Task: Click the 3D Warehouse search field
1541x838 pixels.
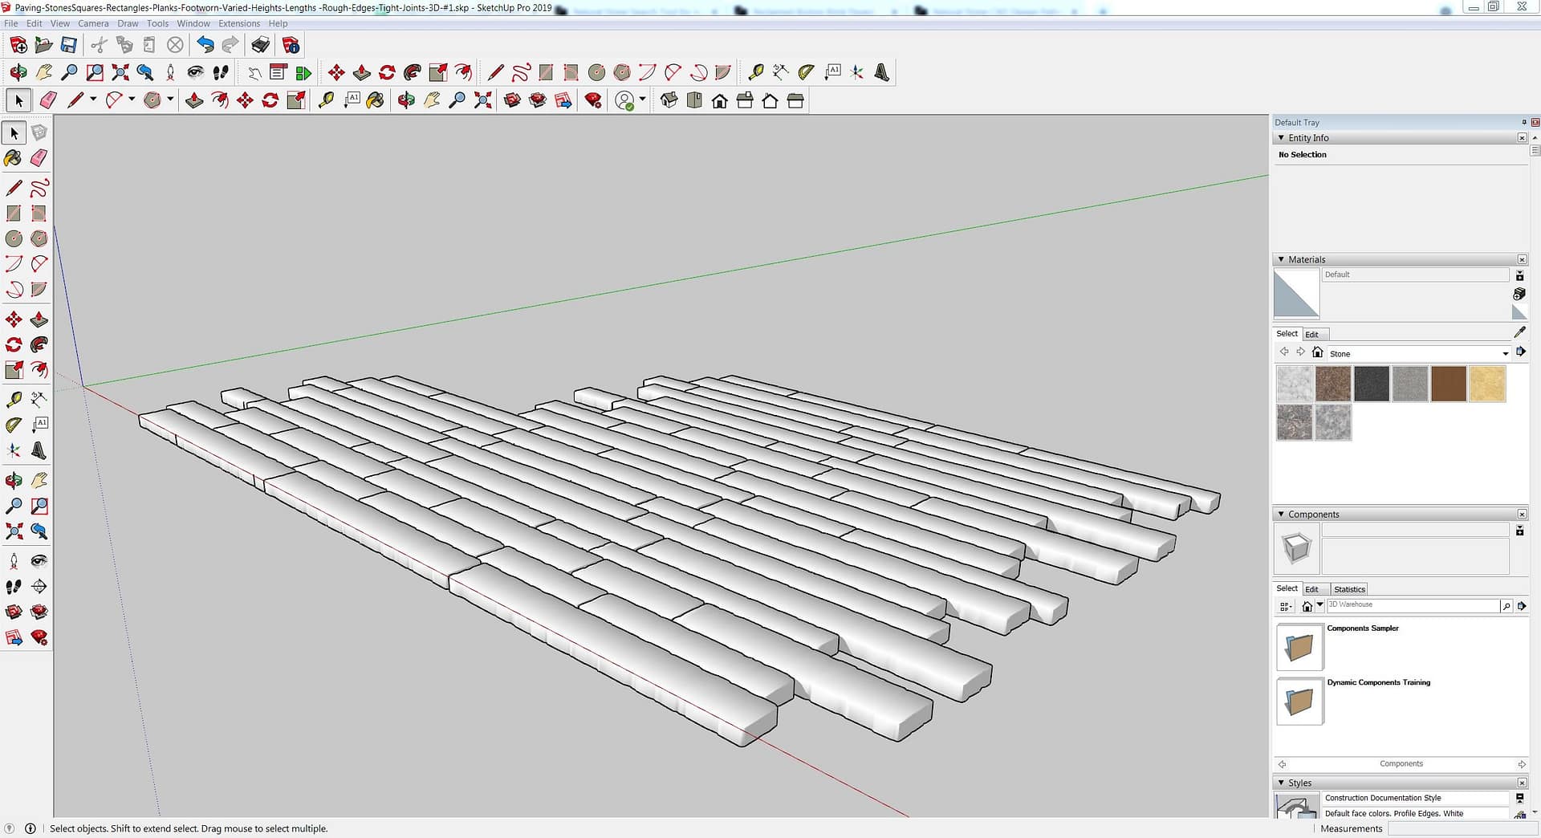Action: [x=1411, y=605]
